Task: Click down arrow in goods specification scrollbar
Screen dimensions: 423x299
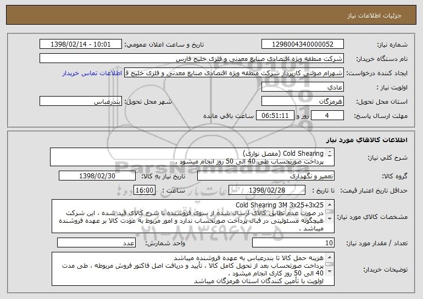Action: [x=330, y=218]
